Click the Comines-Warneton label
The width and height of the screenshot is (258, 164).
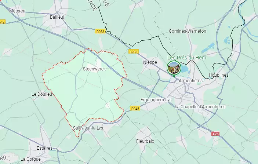(x=188, y=31)
